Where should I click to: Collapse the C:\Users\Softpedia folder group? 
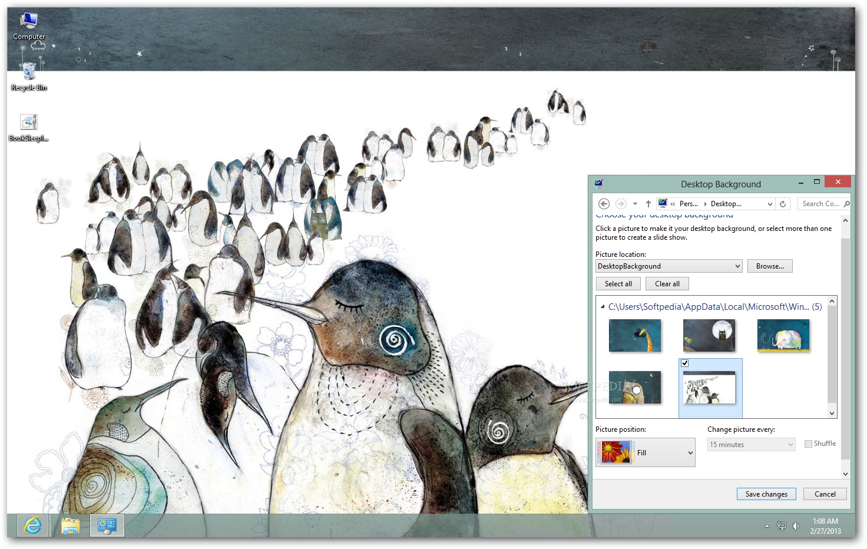click(603, 307)
